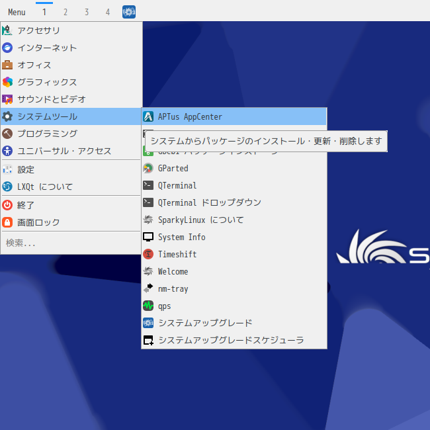The image size is (430, 430).
Task: Launch QTerminal ドロップダウン entry
Action: point(234,202)
